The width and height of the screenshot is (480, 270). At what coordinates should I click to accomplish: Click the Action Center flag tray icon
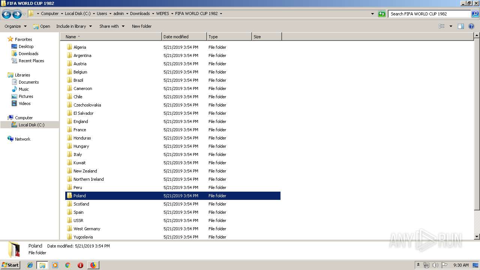[x=444, y=265]
